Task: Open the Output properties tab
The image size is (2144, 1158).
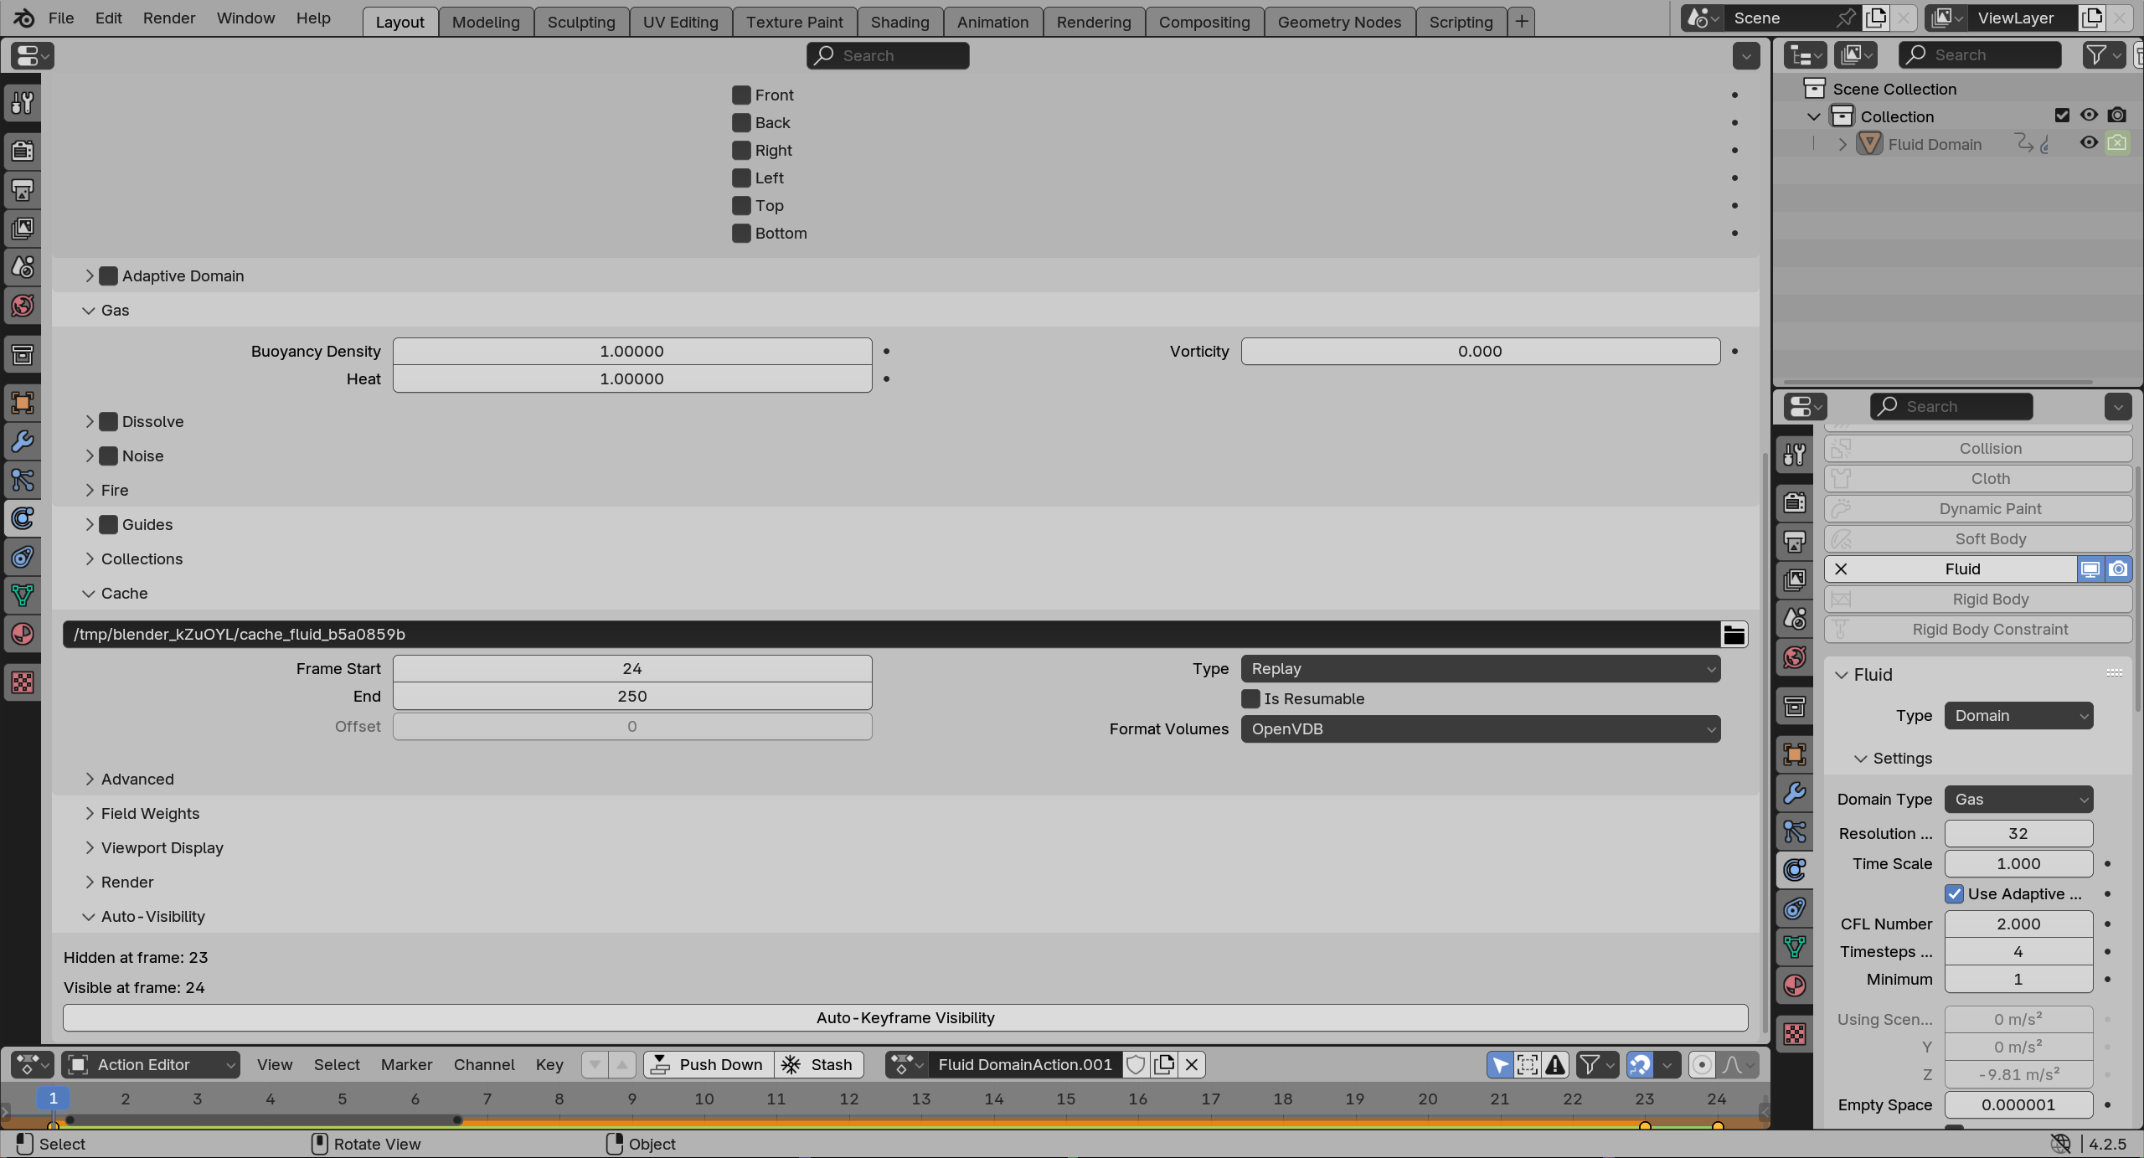Action: pyautogui.click(x=1795, y=540)
